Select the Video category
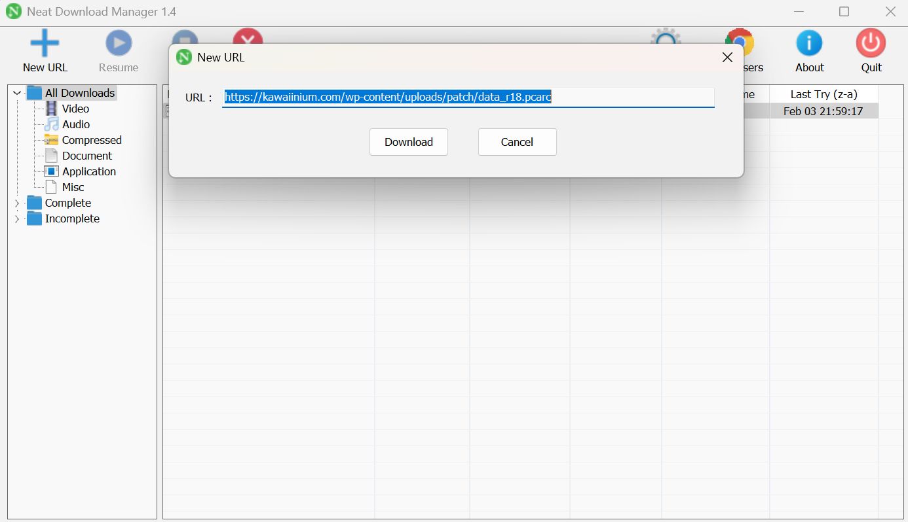The height and width of the screenshot is (522, 908). pyautogui.click(x=75, y=109)
